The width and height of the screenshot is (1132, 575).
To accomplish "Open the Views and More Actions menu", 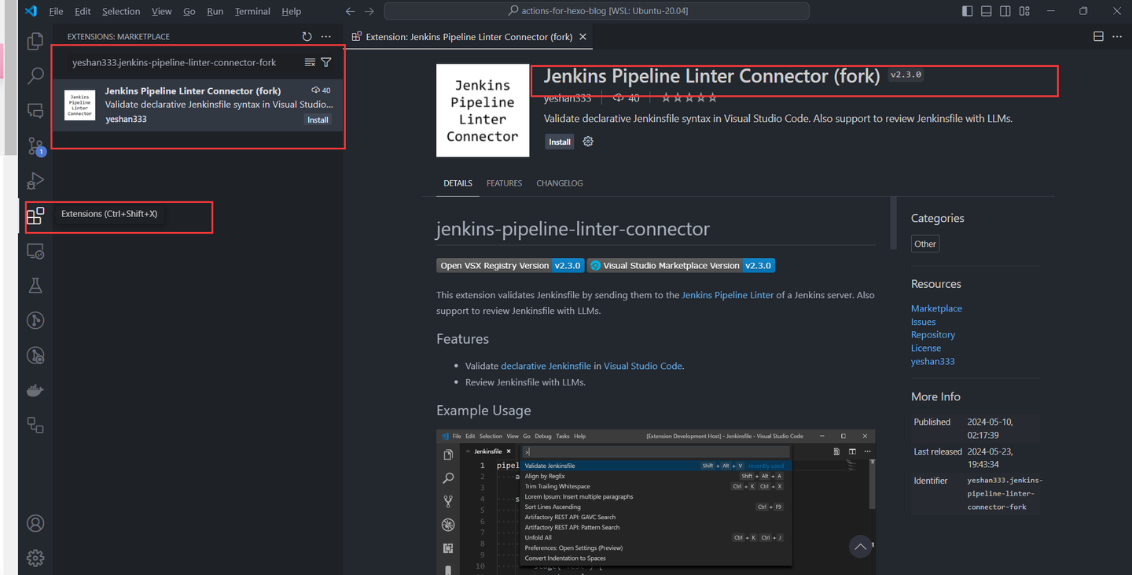I will pos(326,36).
